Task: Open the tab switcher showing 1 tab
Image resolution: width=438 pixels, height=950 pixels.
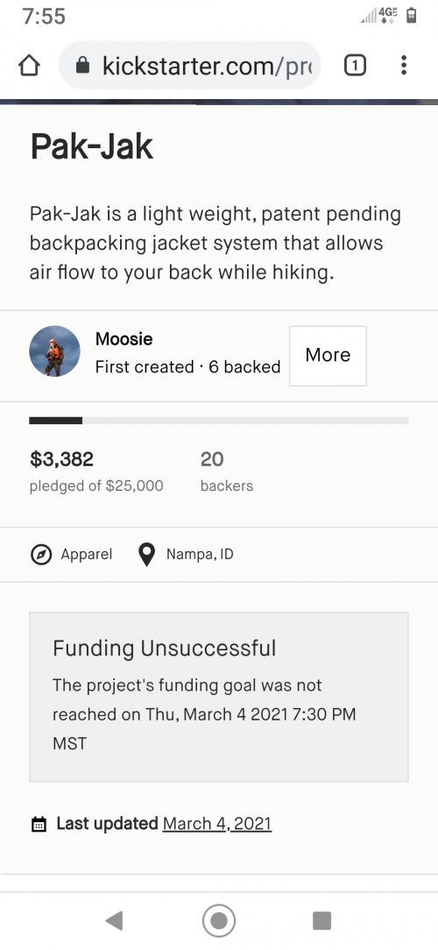Action: click(x=355, y=66)
